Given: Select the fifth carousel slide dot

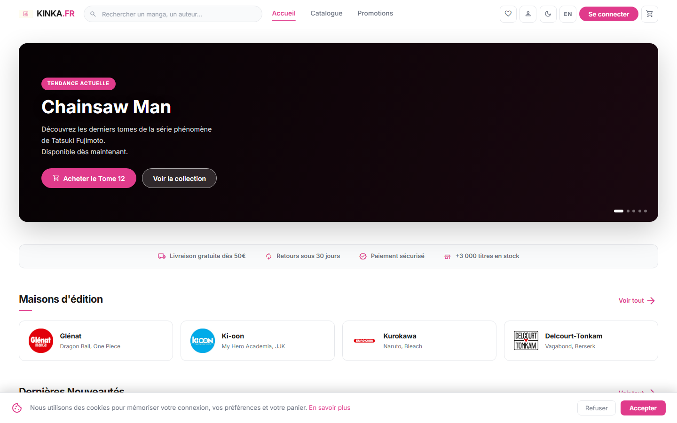Looking at the screenshot, I should click(x=646, y=211).
